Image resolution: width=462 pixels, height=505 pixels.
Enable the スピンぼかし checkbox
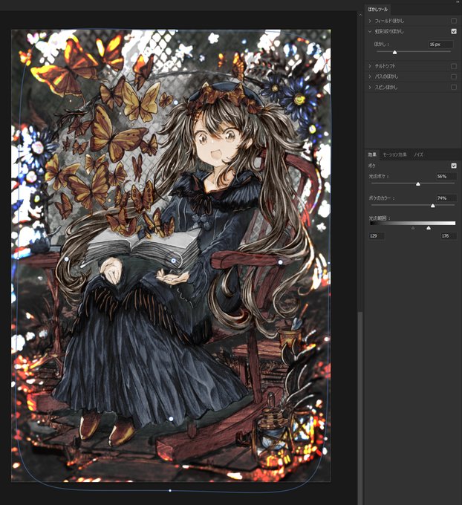point(454,88)
